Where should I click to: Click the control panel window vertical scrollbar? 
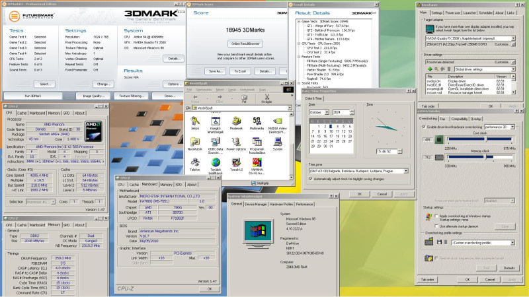pos(292,145)
